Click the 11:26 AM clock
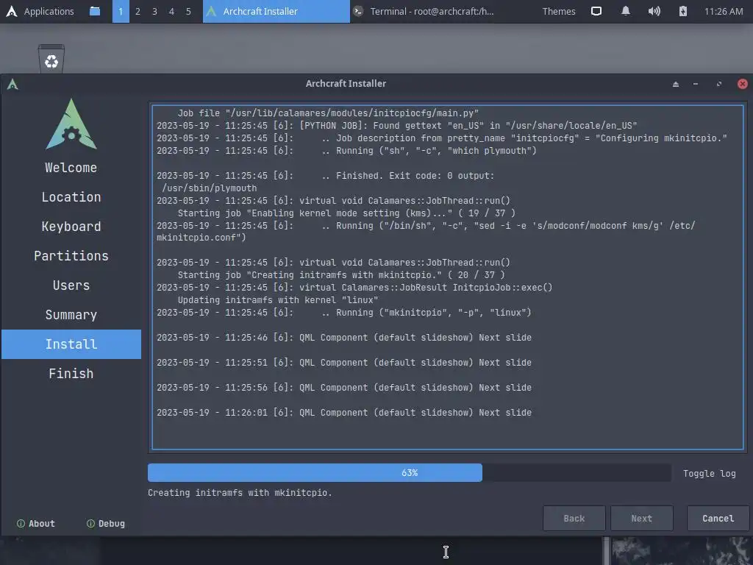 pyautogui.click(x=724, y=11)
